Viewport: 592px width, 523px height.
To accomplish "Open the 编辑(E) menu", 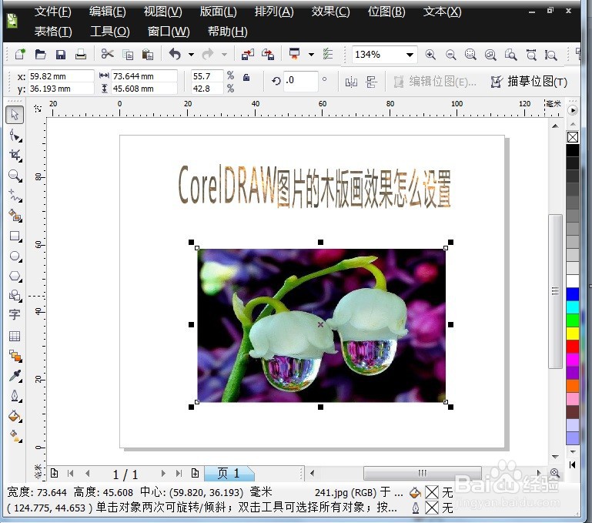I will pyautogui.click(x=108, y=12).
